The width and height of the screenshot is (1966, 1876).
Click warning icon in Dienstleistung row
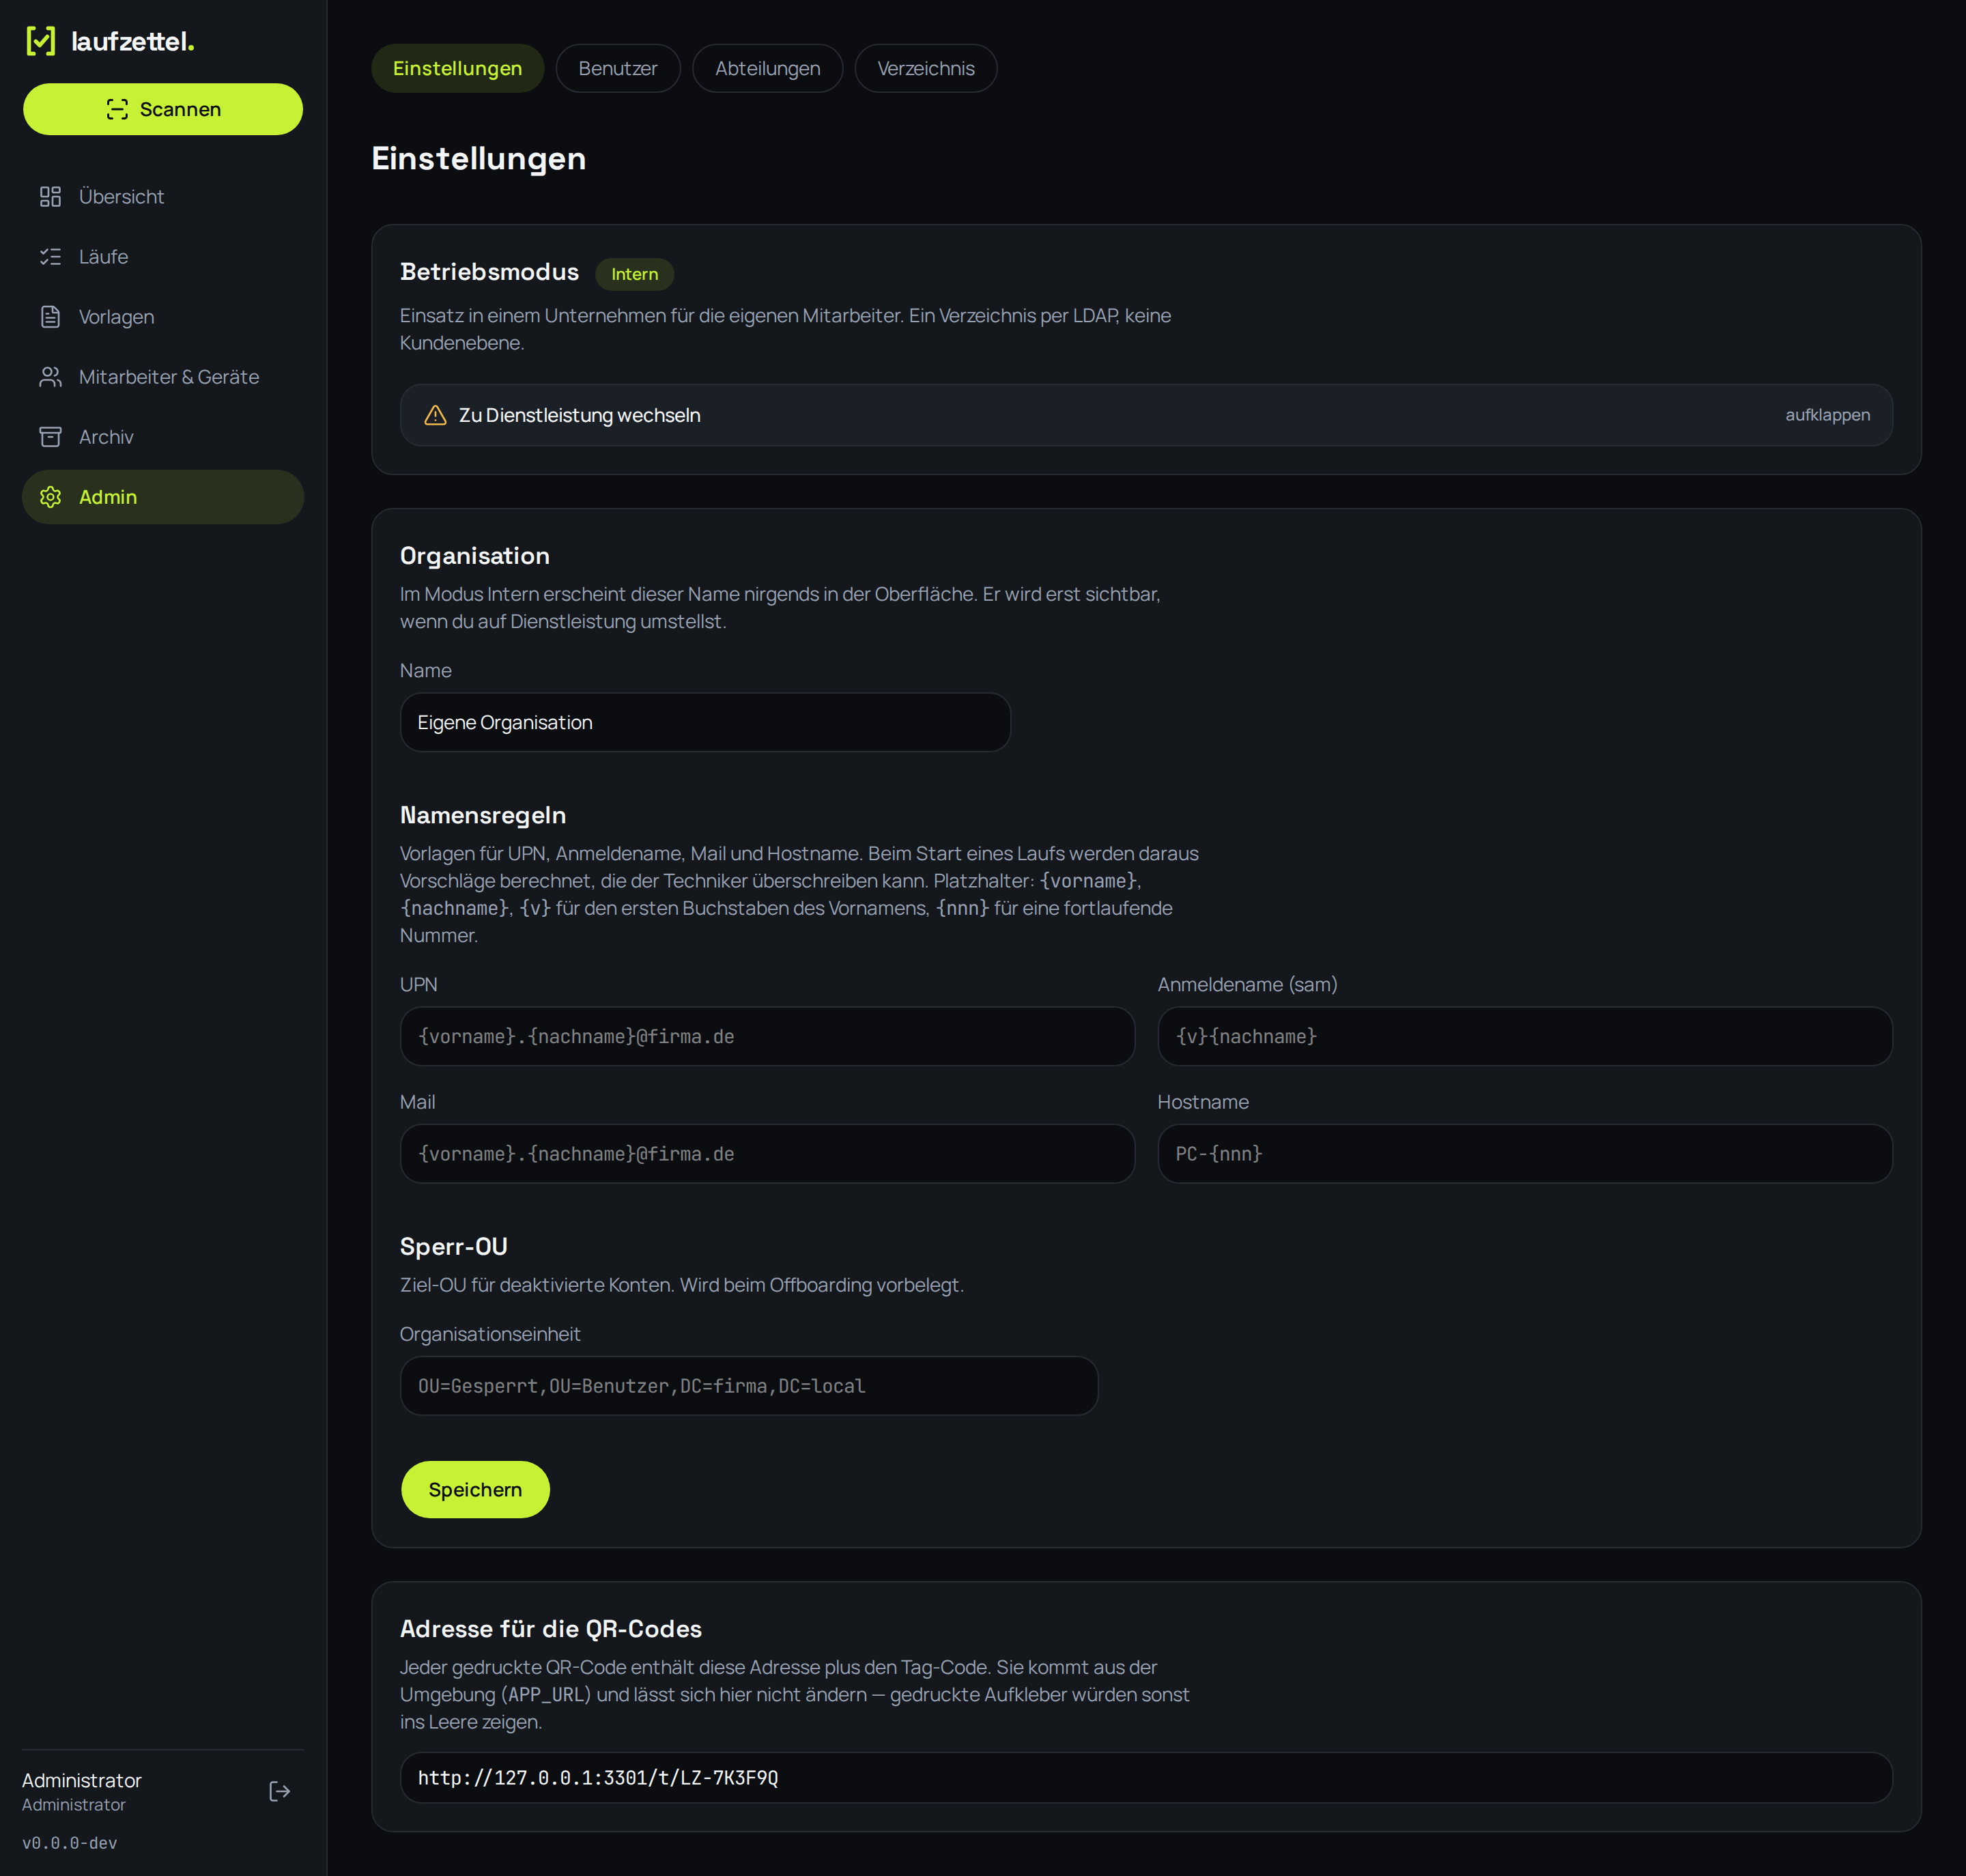click(x=435, y=415)
